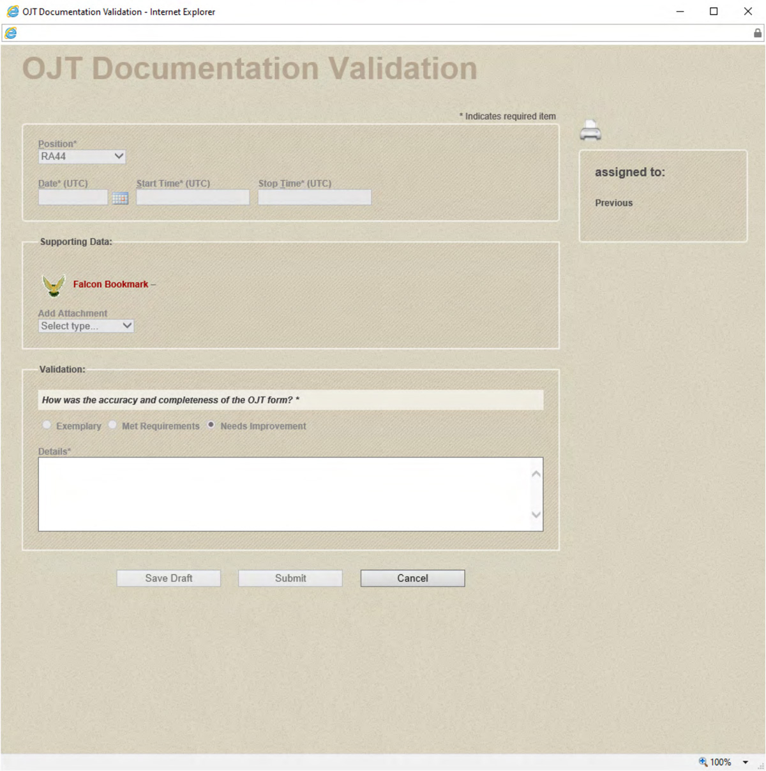
Task: Select the Needs Improvement radio button
Action: point(211,425)
